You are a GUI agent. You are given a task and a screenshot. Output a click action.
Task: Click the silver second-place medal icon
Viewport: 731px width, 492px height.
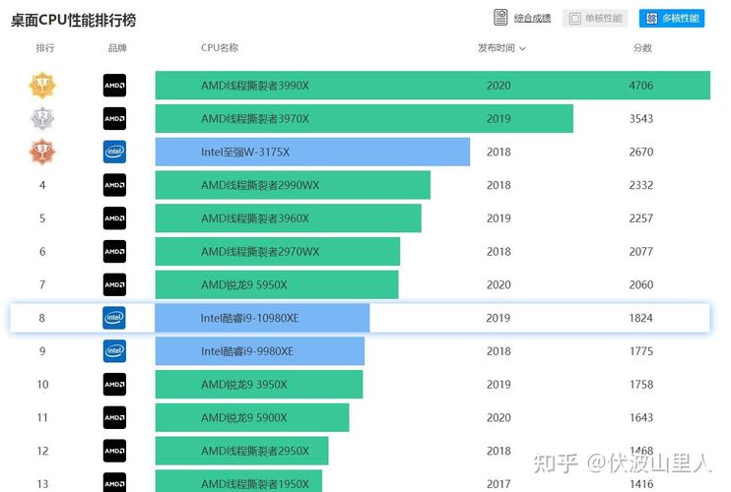pyautogui.click(x=42, y=119)
